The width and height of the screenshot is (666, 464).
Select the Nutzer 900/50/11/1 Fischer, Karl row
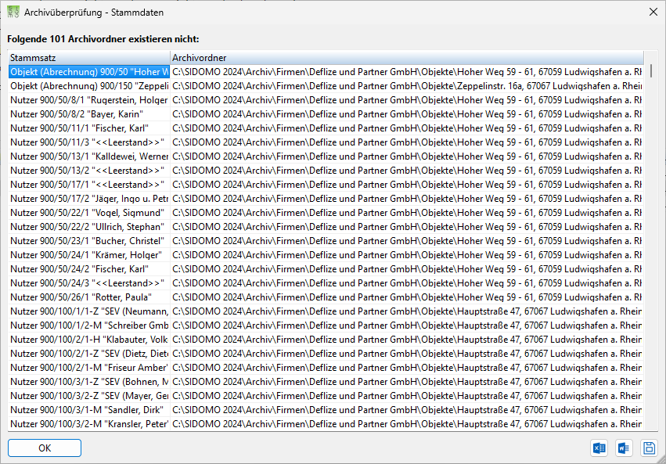pos(326,128)
